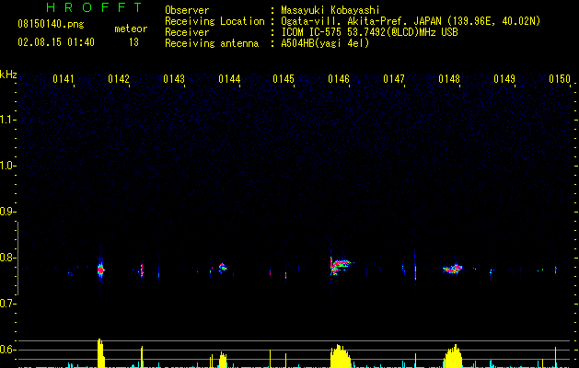Click the observer name Masayuki Kobayashi

pyautogui.click(x=330, y=10)
